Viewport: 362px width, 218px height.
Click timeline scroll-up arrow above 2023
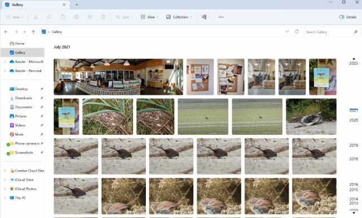click(x=354, y=59)
